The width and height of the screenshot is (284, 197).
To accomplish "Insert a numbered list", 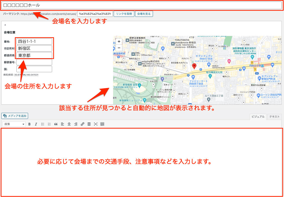I will pos(49,124).
